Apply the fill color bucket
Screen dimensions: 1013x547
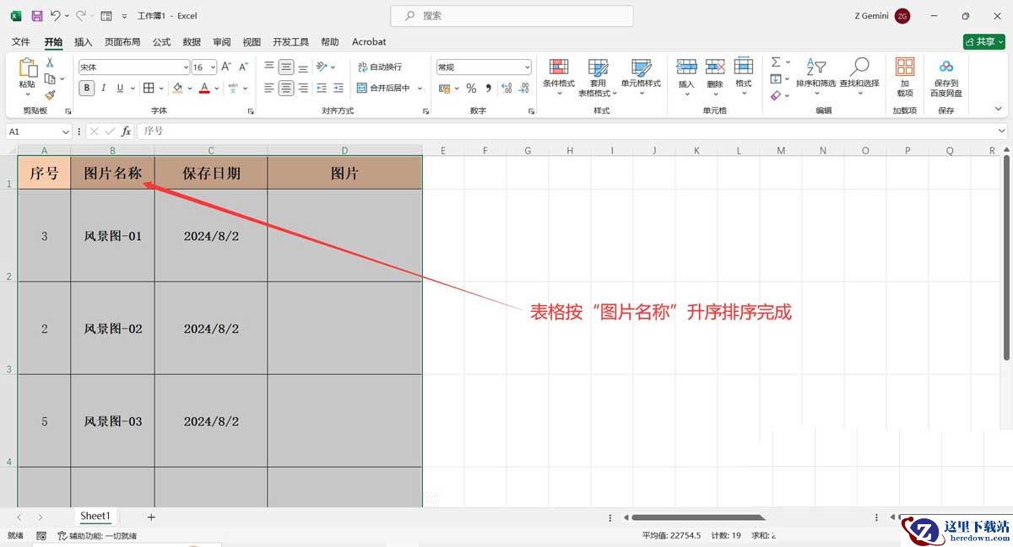tap(177, 88)
